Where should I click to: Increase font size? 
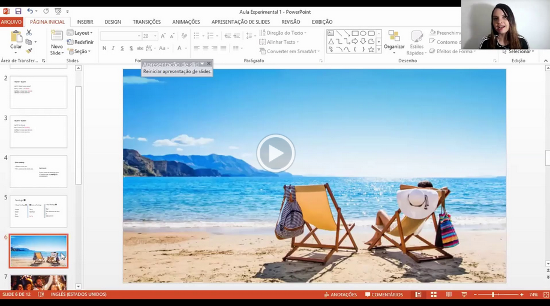point(163,36)
